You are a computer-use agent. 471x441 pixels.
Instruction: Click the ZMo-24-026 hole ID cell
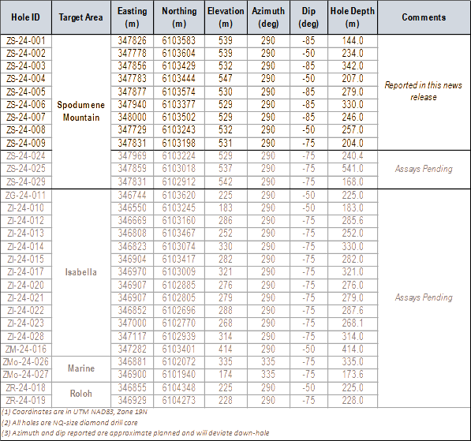[26, 361]
